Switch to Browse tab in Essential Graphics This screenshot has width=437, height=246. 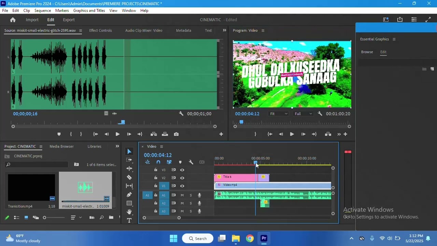pos(367,52)
